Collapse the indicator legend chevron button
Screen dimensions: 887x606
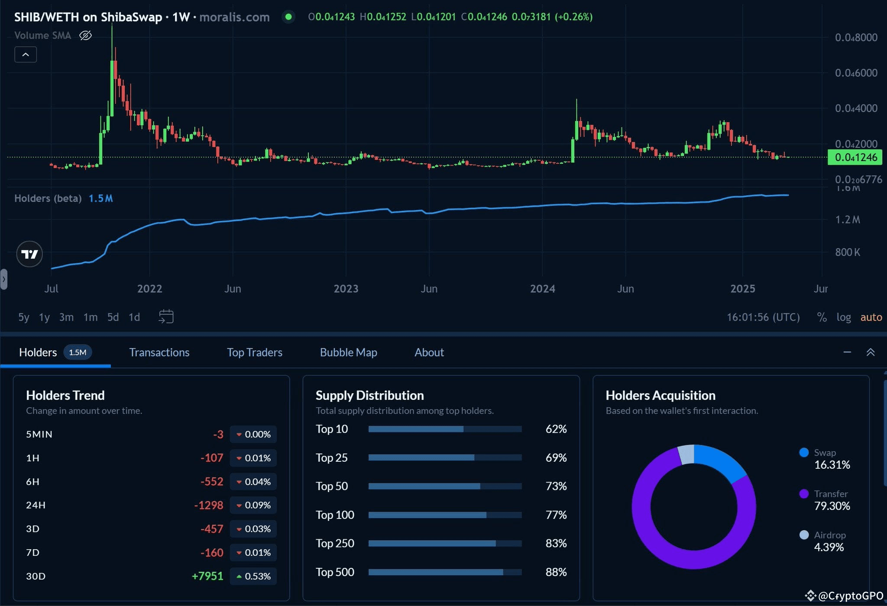pos(26,55)
